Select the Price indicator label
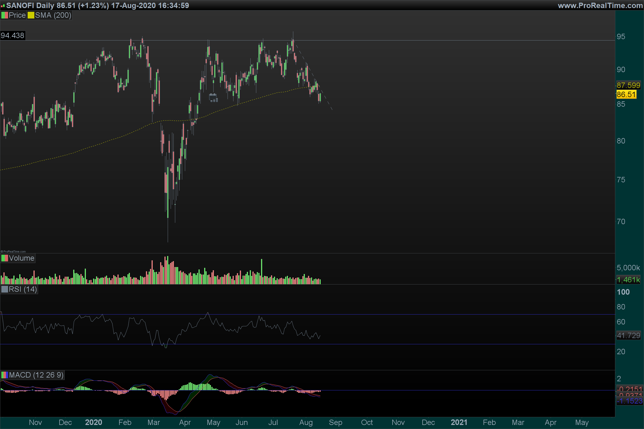The width and height of the screenshot is (644, 429). [17, 15]
